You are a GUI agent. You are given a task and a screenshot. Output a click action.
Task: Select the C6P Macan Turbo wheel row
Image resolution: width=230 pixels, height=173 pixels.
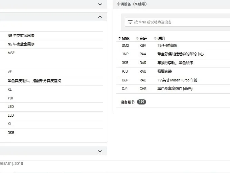coord(173,80)
